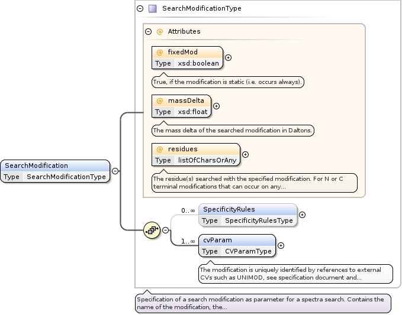Click the CVParamType type label
The width and height of the screenshot is (402, 315).
click(x=247, y=251)
